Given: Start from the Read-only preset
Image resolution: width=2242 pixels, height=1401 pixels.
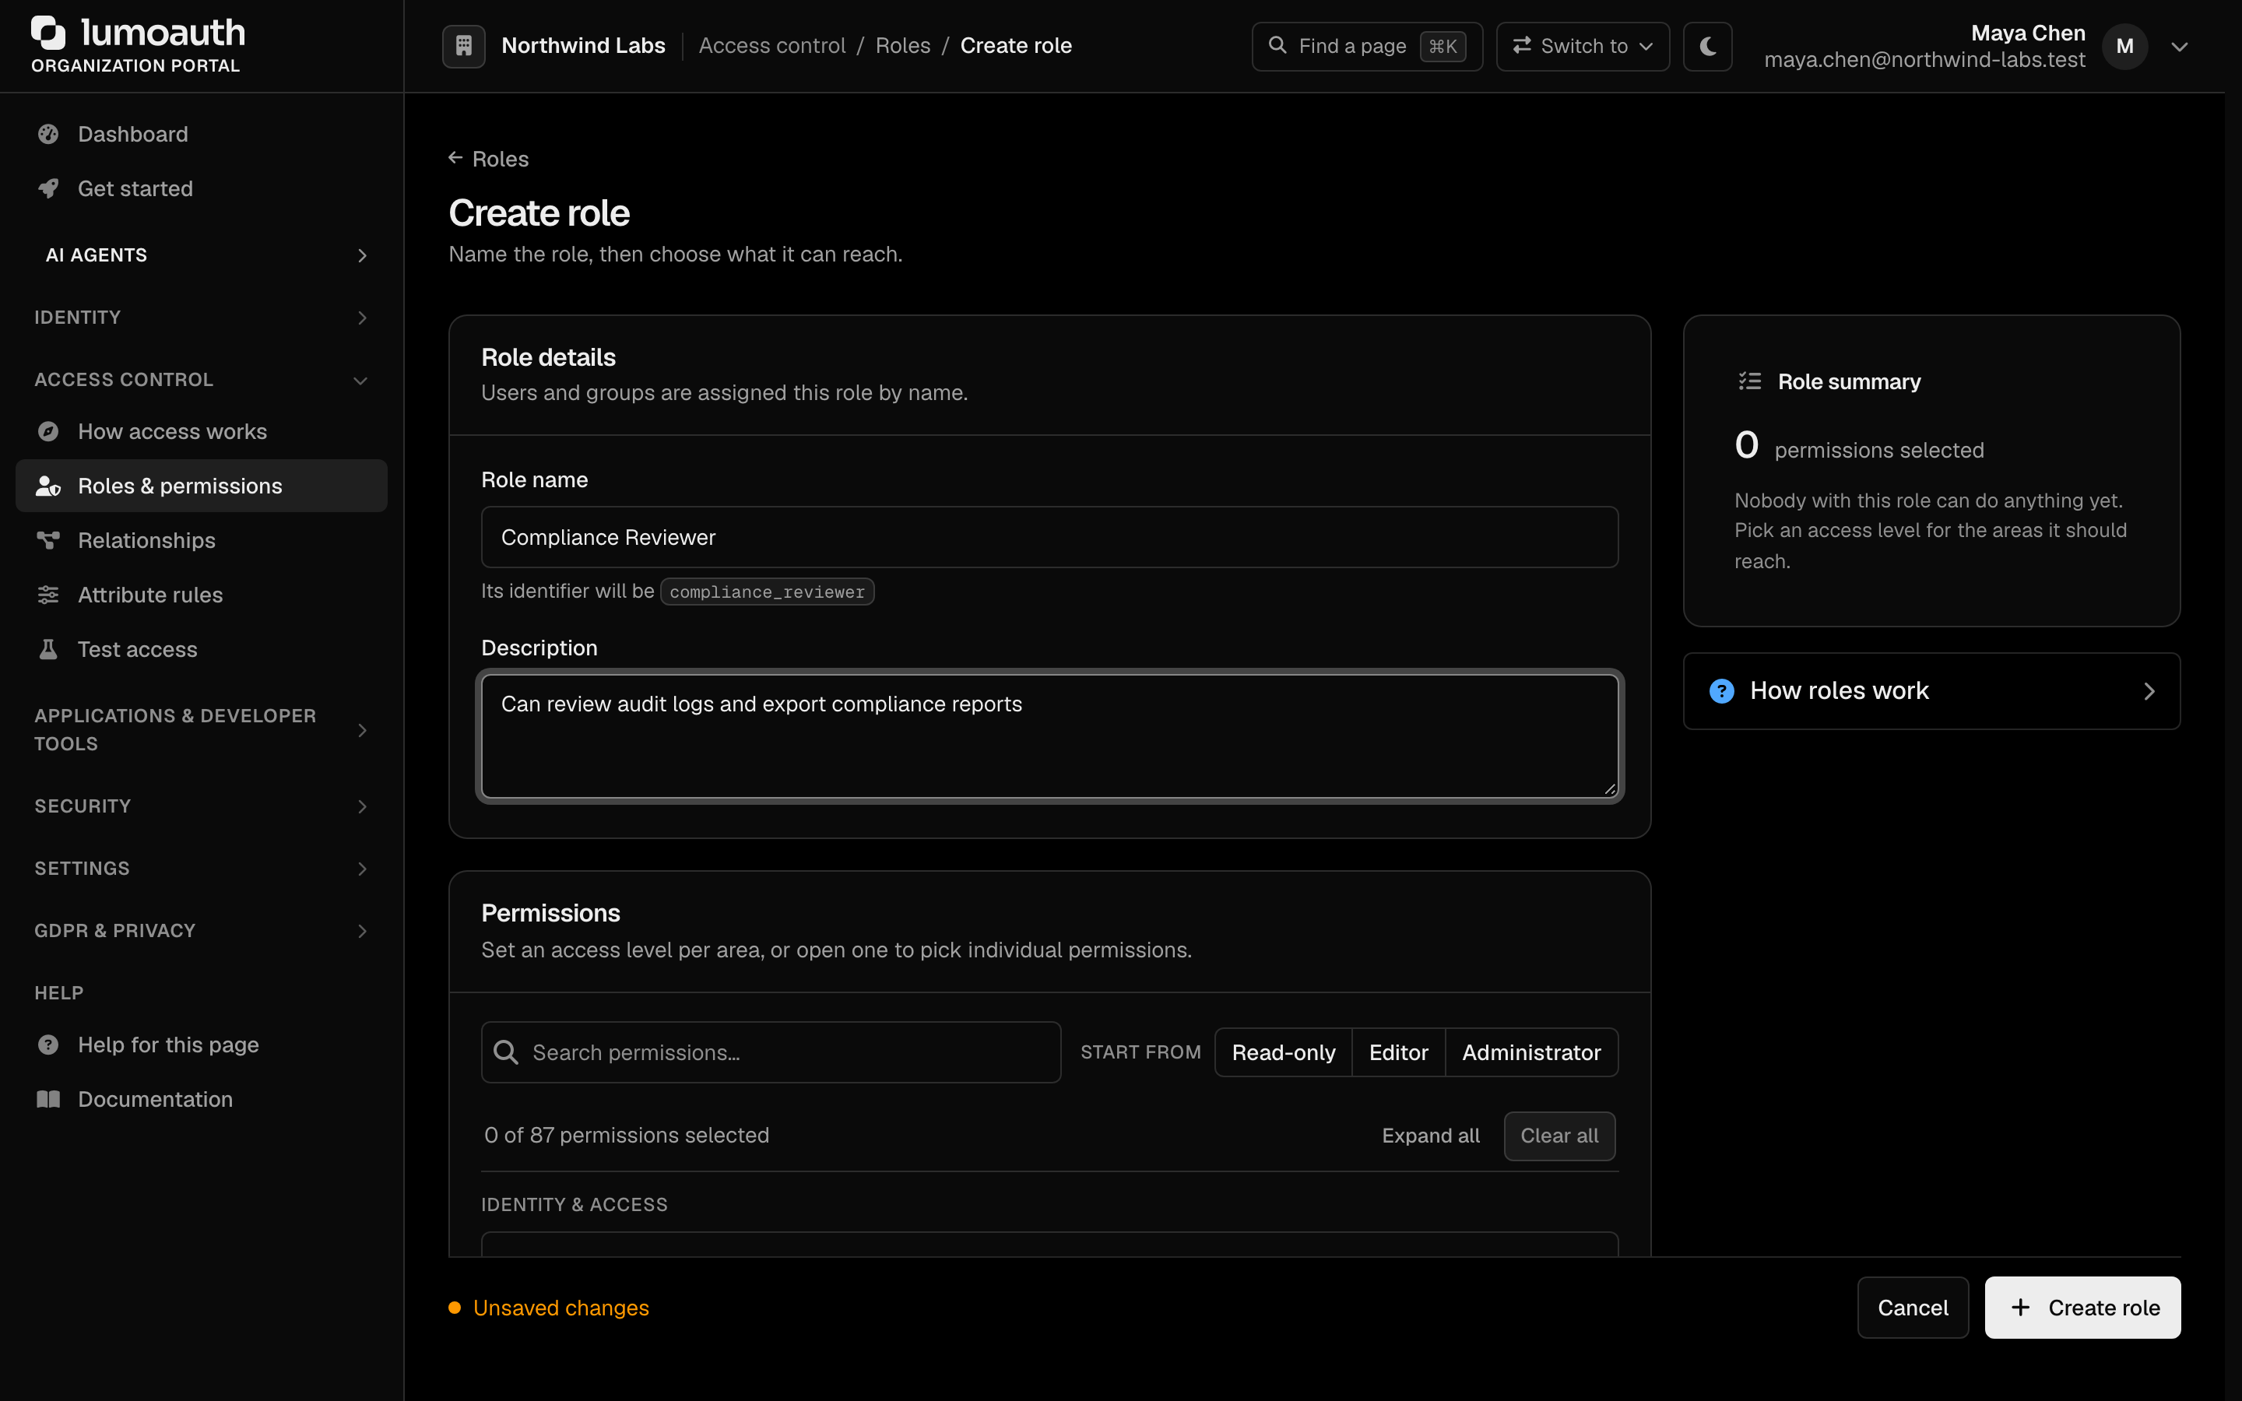Looking at the screenshot, I should point(1283,1052).
